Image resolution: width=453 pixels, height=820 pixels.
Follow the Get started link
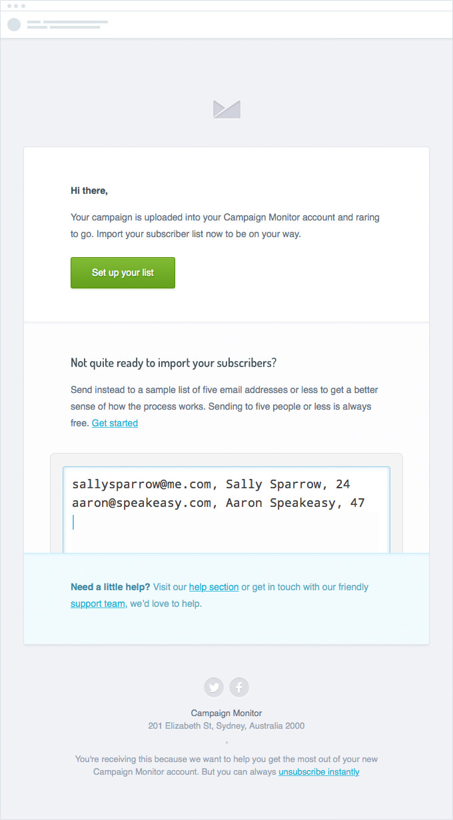115,423
